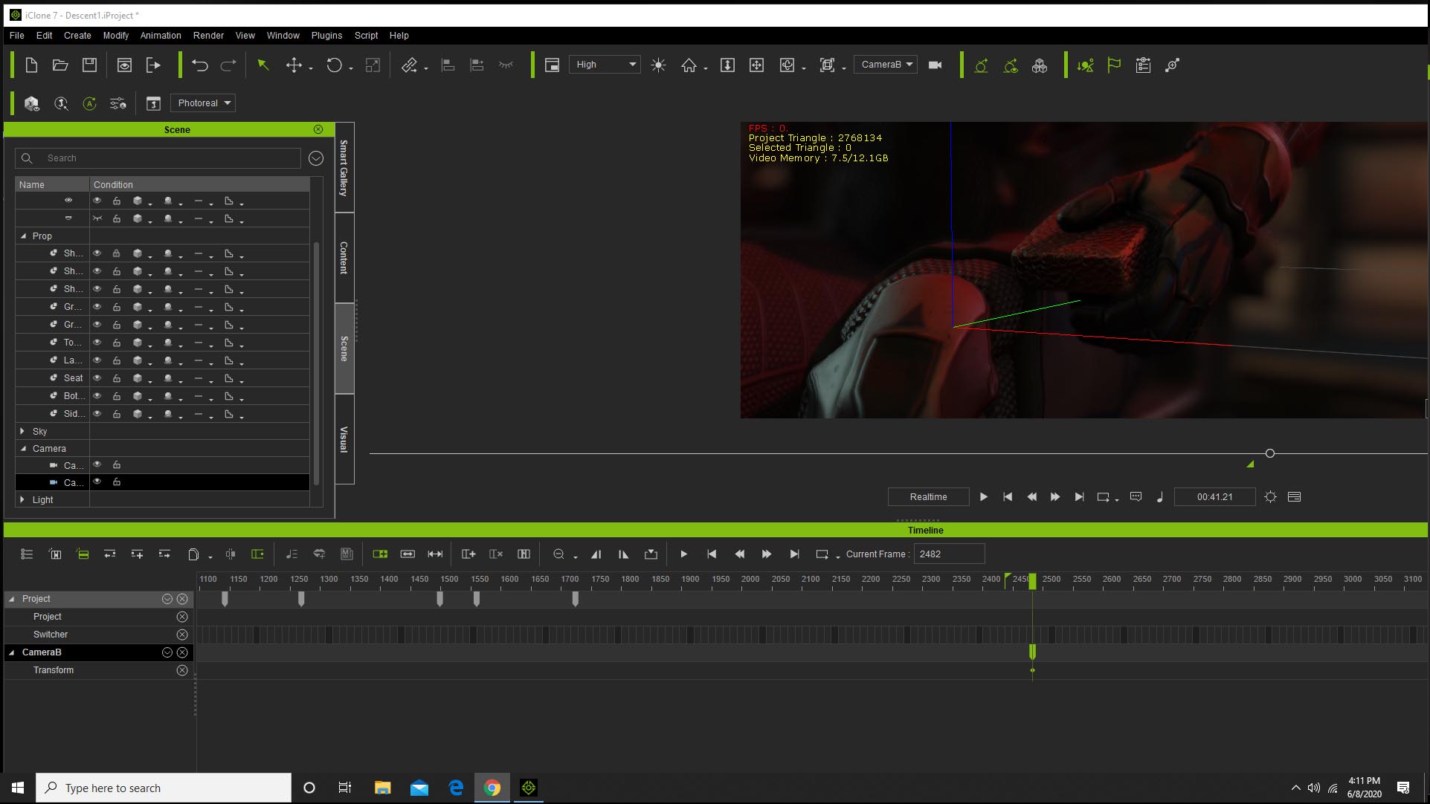Open the Animation menu
This screenshot has height=804, width=1430.
point(161,36)
